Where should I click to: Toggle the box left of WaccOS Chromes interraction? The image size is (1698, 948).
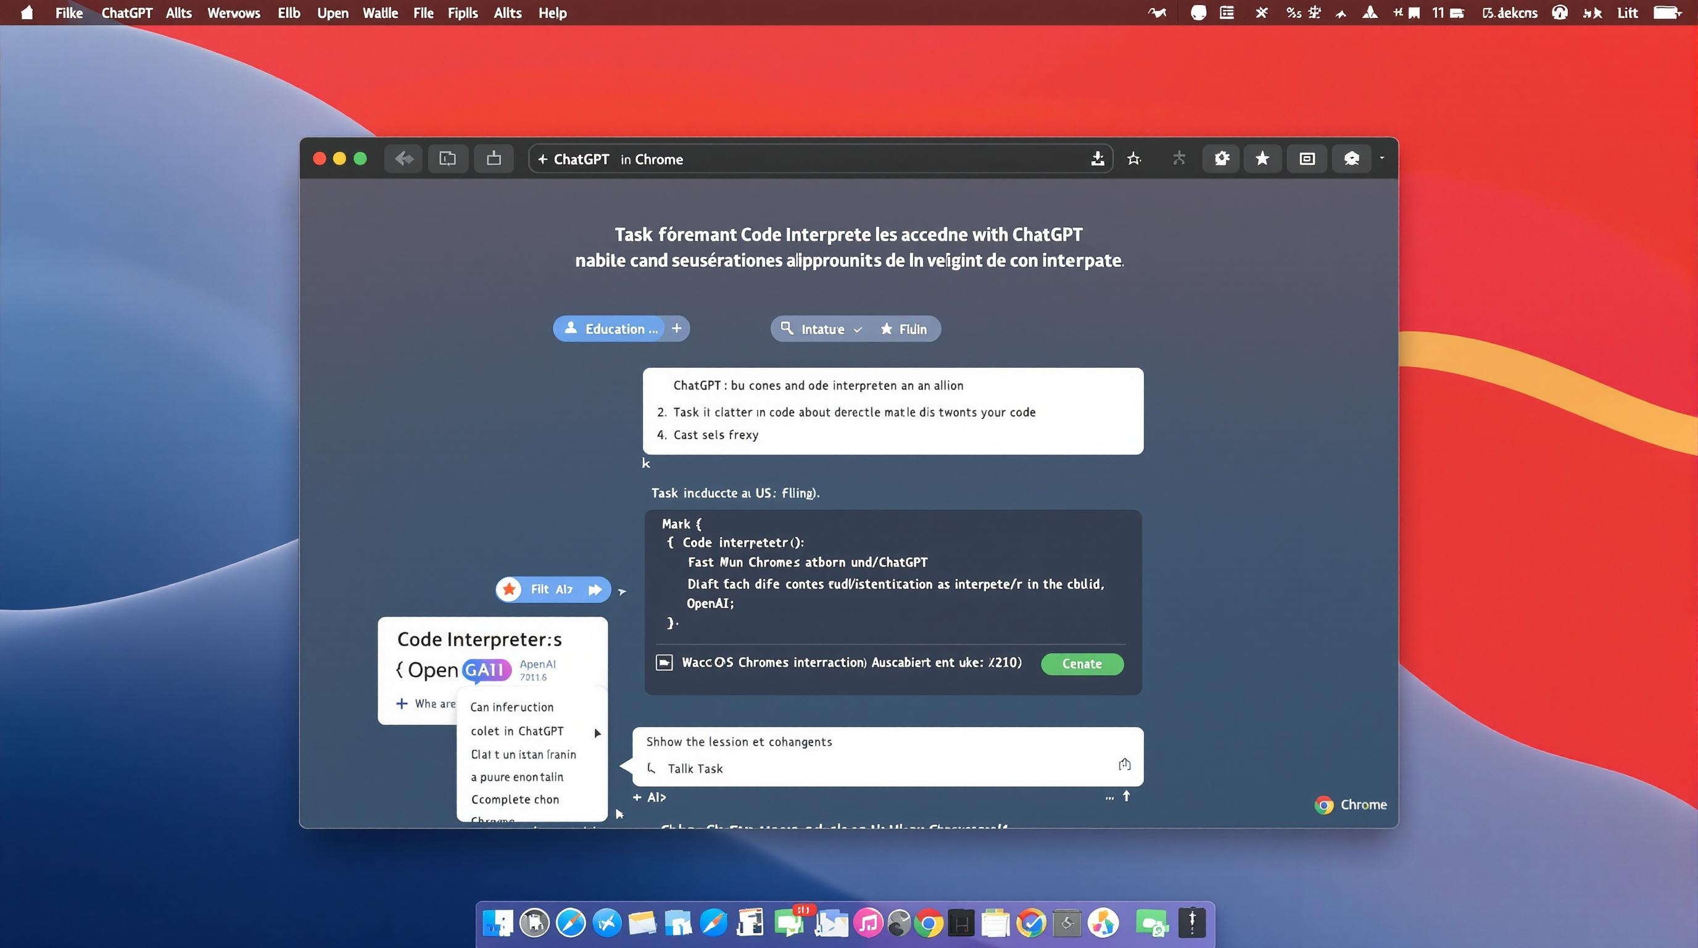click(x=665, y=662)
